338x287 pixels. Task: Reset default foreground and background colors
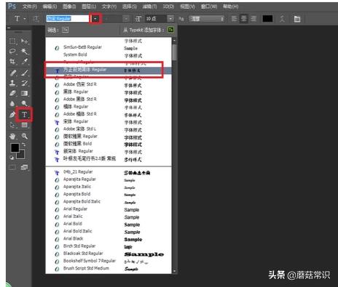[12, 158]
